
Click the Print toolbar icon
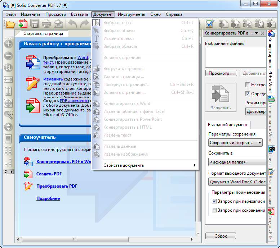(46, 24)
